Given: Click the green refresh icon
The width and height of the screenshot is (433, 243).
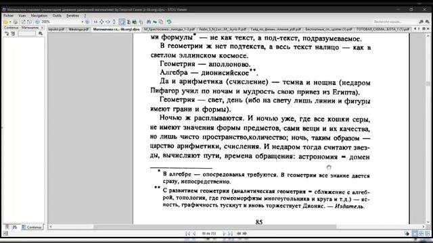Looking at the screenshot, I should [168, 22].
